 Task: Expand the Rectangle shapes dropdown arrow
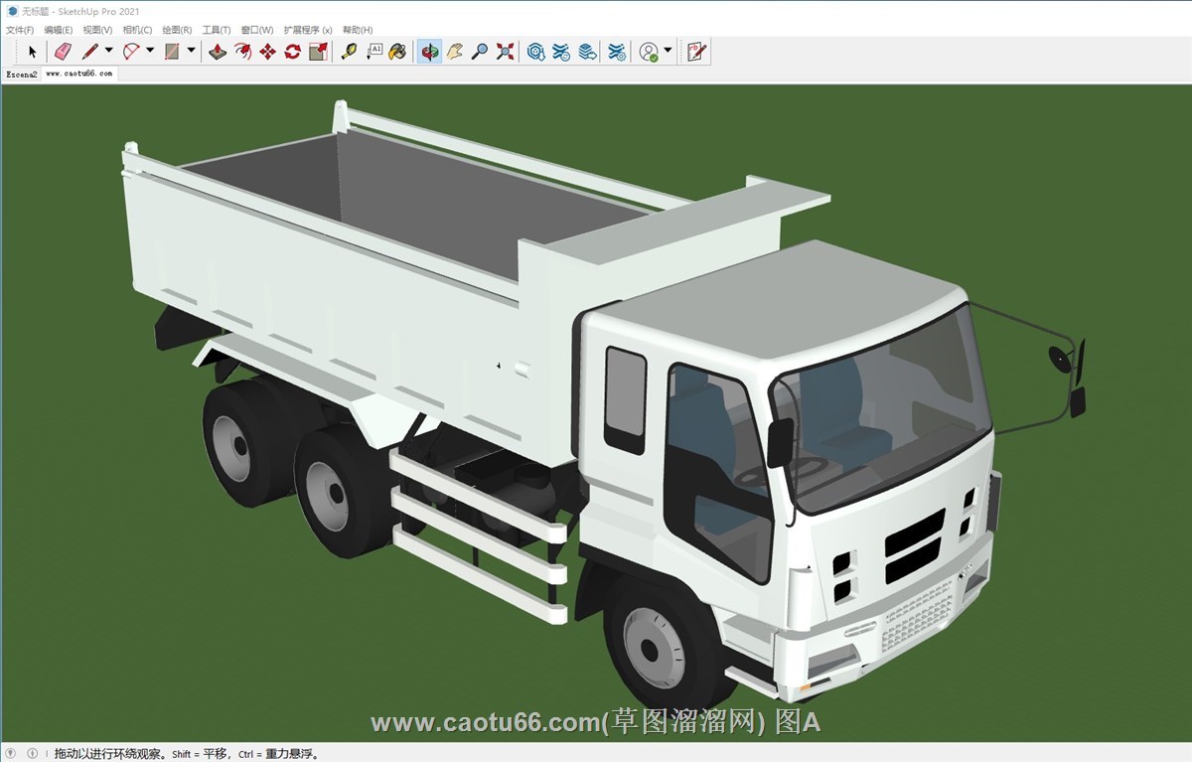(191, 51)
